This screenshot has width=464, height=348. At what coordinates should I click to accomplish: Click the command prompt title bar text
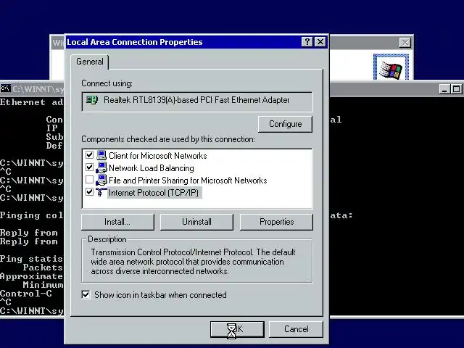click(38, 89)
